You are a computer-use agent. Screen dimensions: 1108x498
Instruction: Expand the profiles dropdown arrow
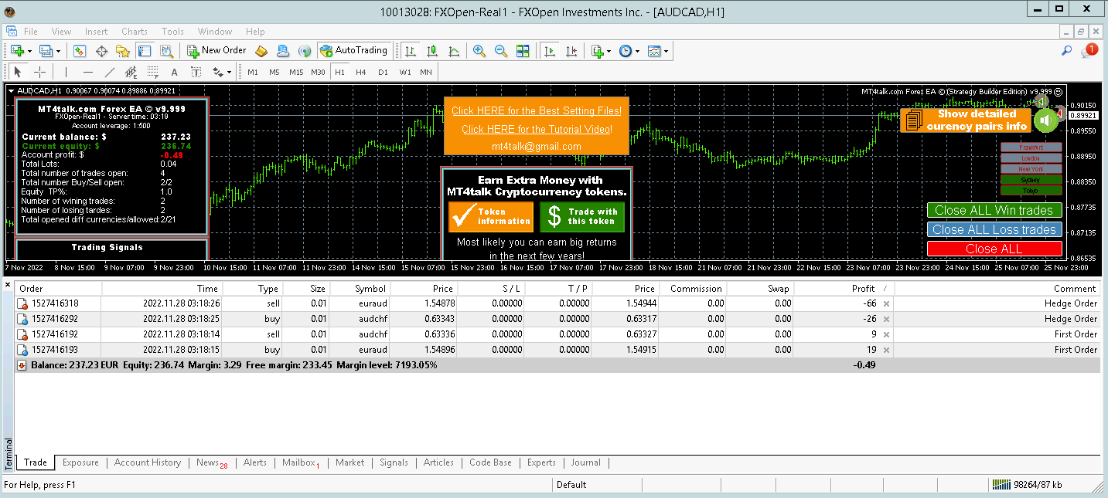click(58, 52)
